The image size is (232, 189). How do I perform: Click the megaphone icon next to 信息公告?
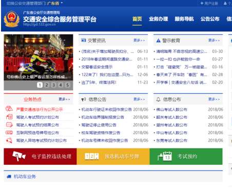[x=84, y=99]
